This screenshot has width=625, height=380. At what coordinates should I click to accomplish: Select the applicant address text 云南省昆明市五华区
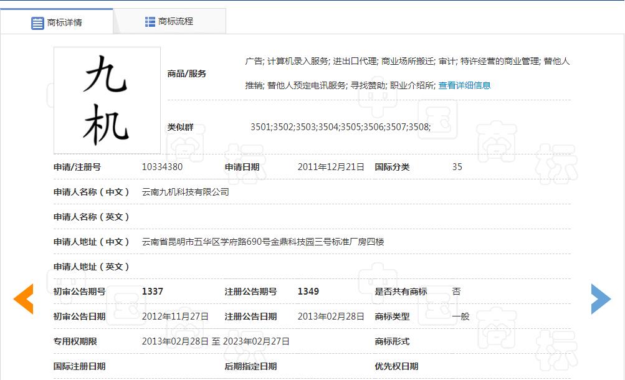click(x=181, y=242)
